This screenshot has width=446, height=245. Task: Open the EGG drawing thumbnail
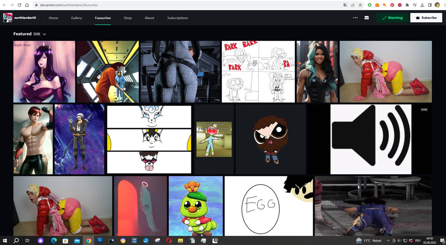[x=269, y=206]
